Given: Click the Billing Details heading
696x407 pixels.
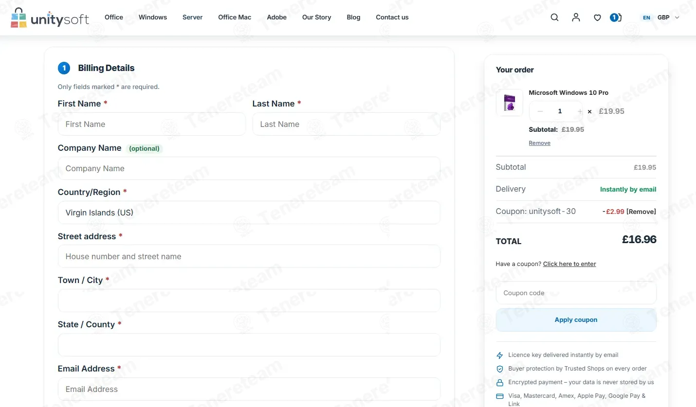Looking at the screenshot, I should coord(106,68).
